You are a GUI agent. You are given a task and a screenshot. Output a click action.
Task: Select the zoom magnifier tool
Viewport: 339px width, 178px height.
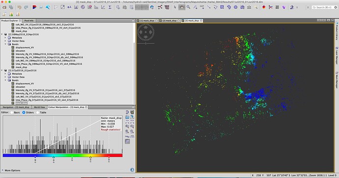coord(189,7)
